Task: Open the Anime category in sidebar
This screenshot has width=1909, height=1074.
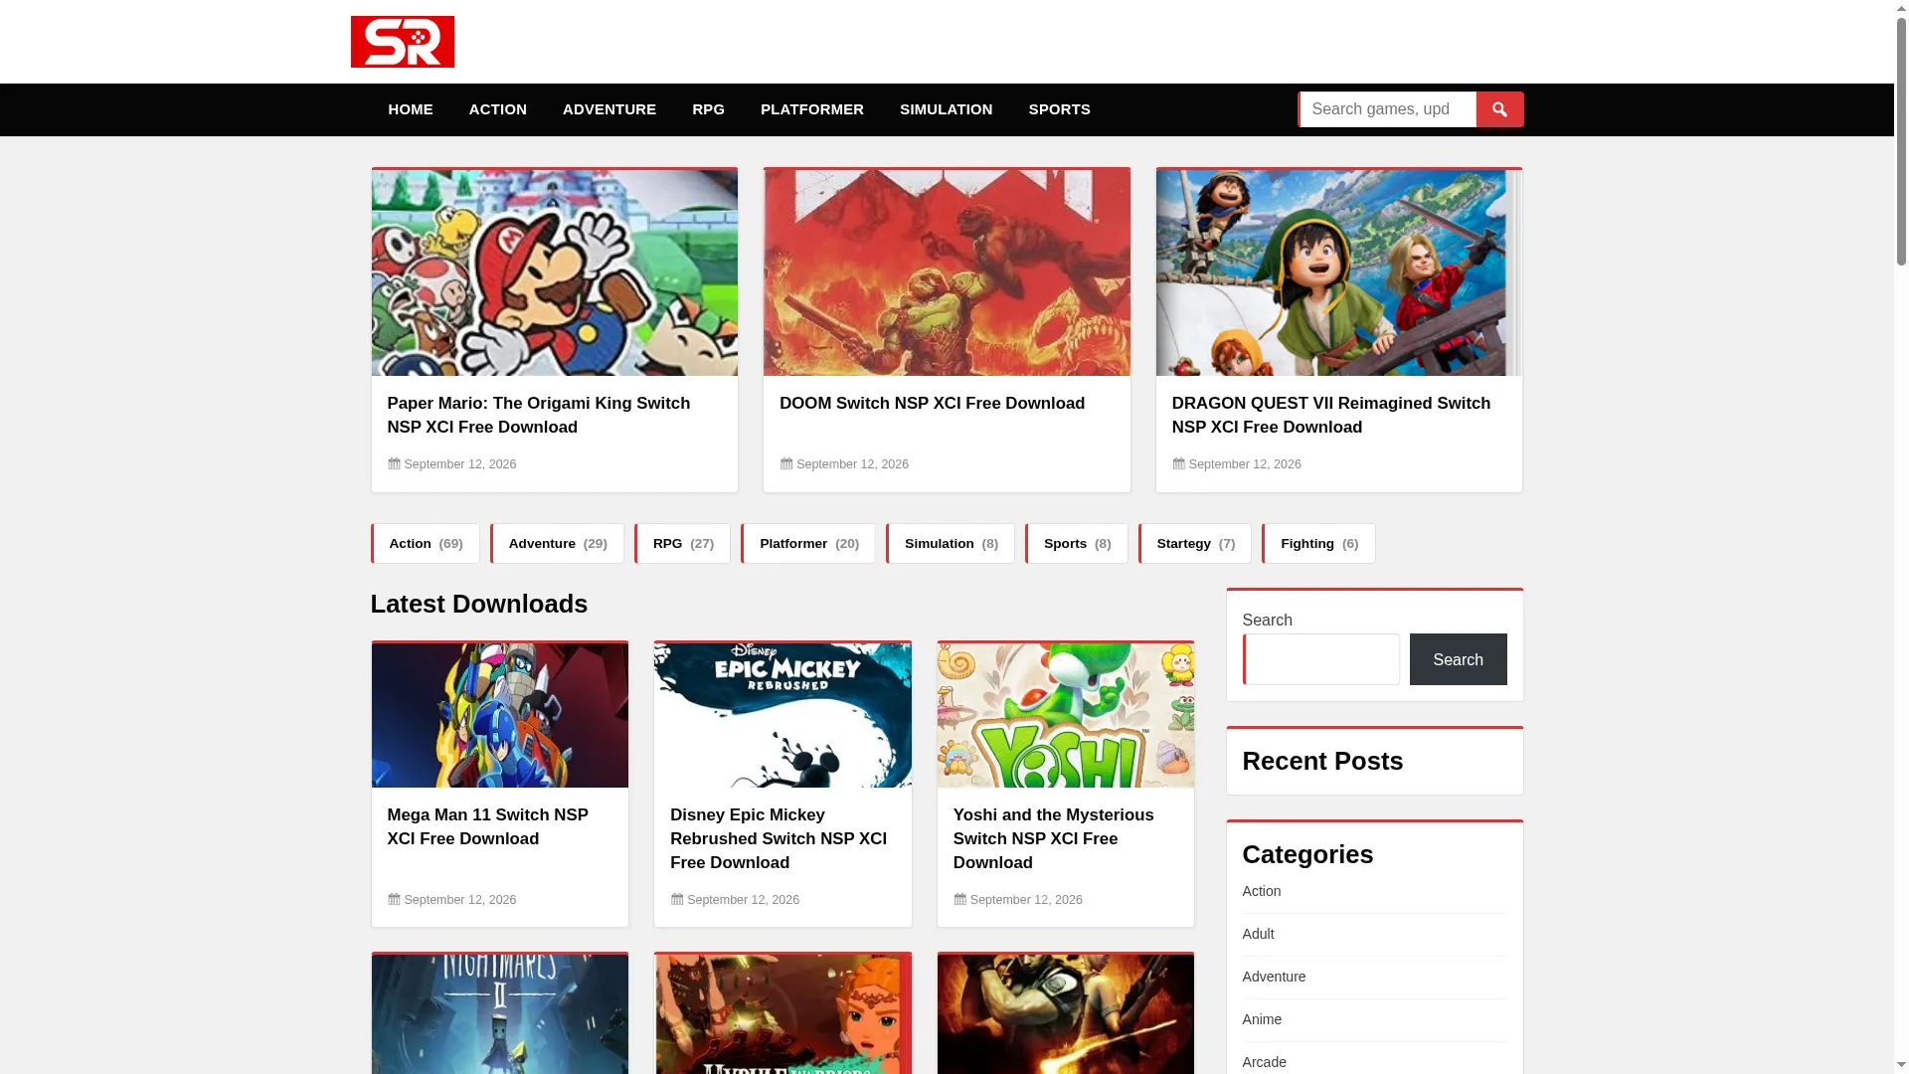Action: [x=1263, y=1019]
